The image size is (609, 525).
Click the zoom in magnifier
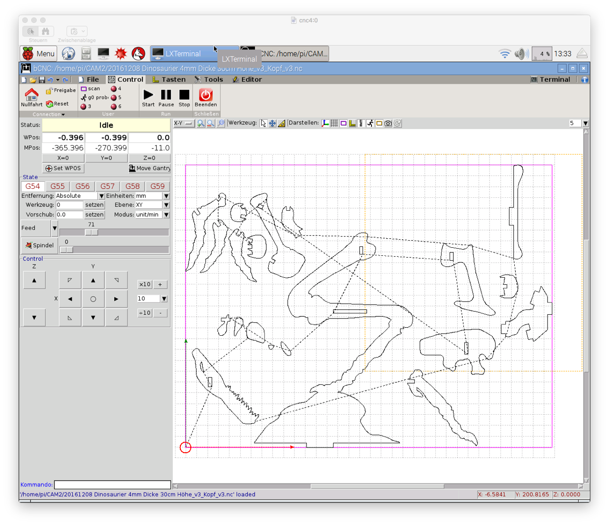tap(201, 123)
